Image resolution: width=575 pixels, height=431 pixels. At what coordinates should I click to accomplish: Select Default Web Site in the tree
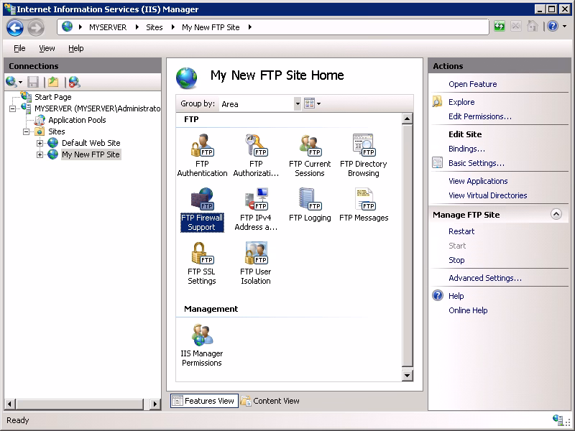91,143
